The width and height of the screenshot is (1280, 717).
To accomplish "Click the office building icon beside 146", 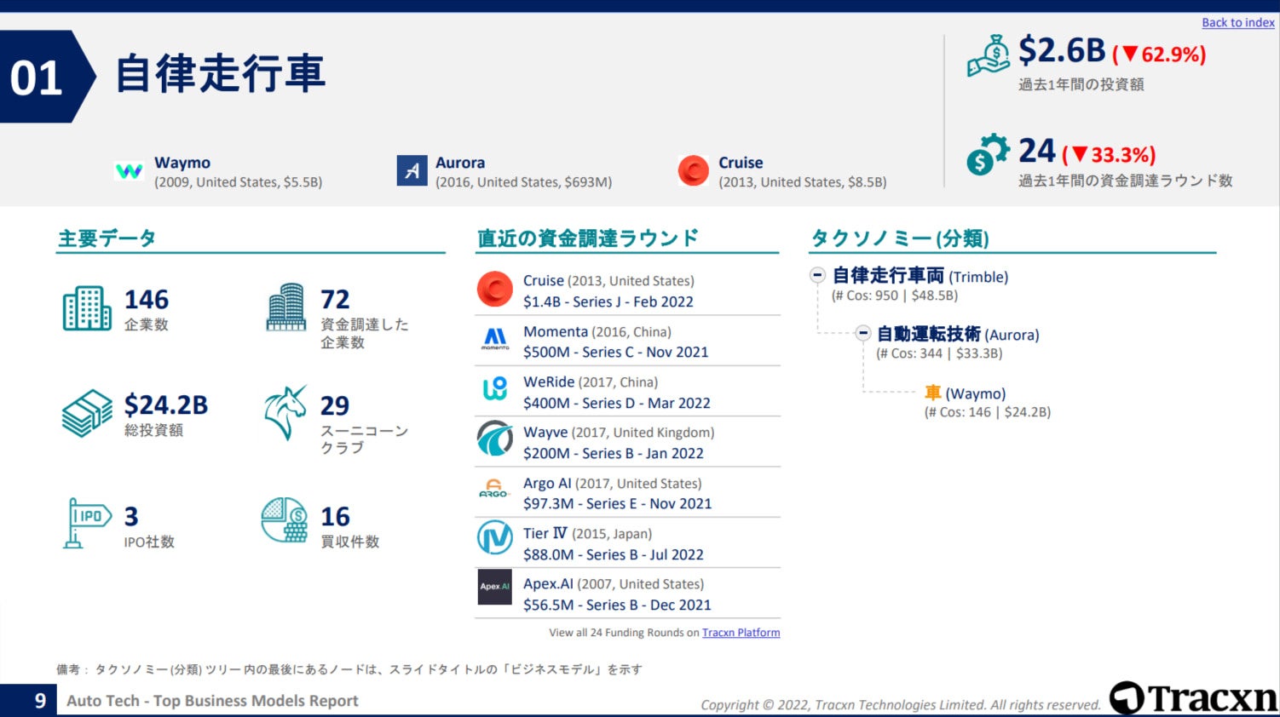I will point(87,308).
